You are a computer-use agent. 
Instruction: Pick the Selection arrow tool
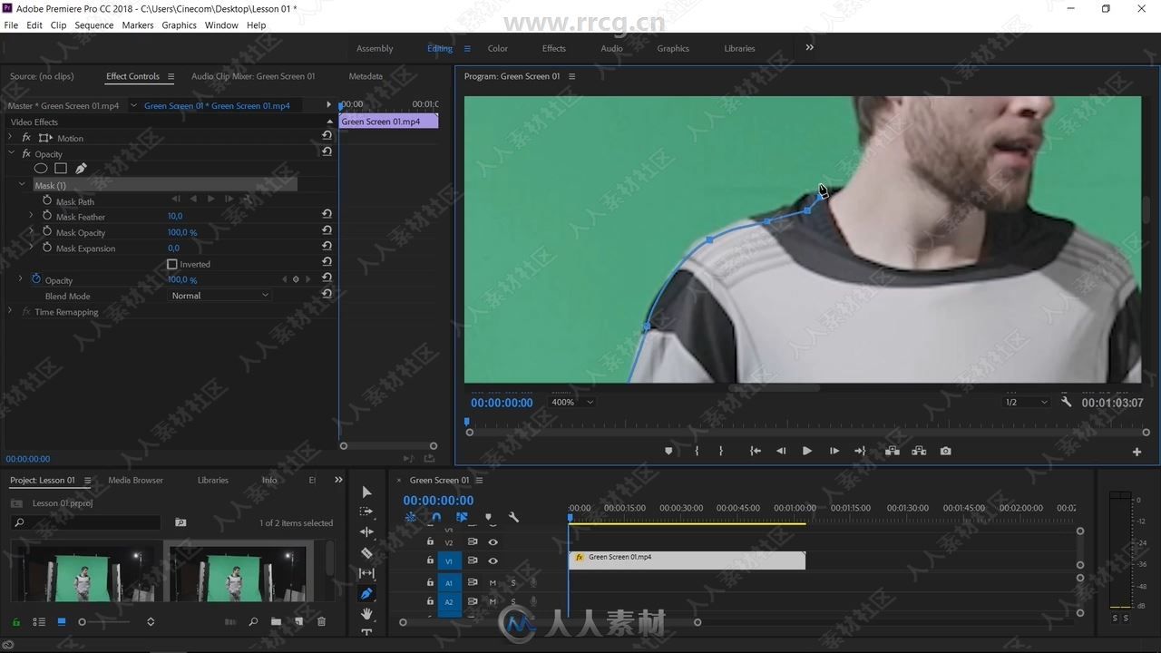[x=366, y=492]
